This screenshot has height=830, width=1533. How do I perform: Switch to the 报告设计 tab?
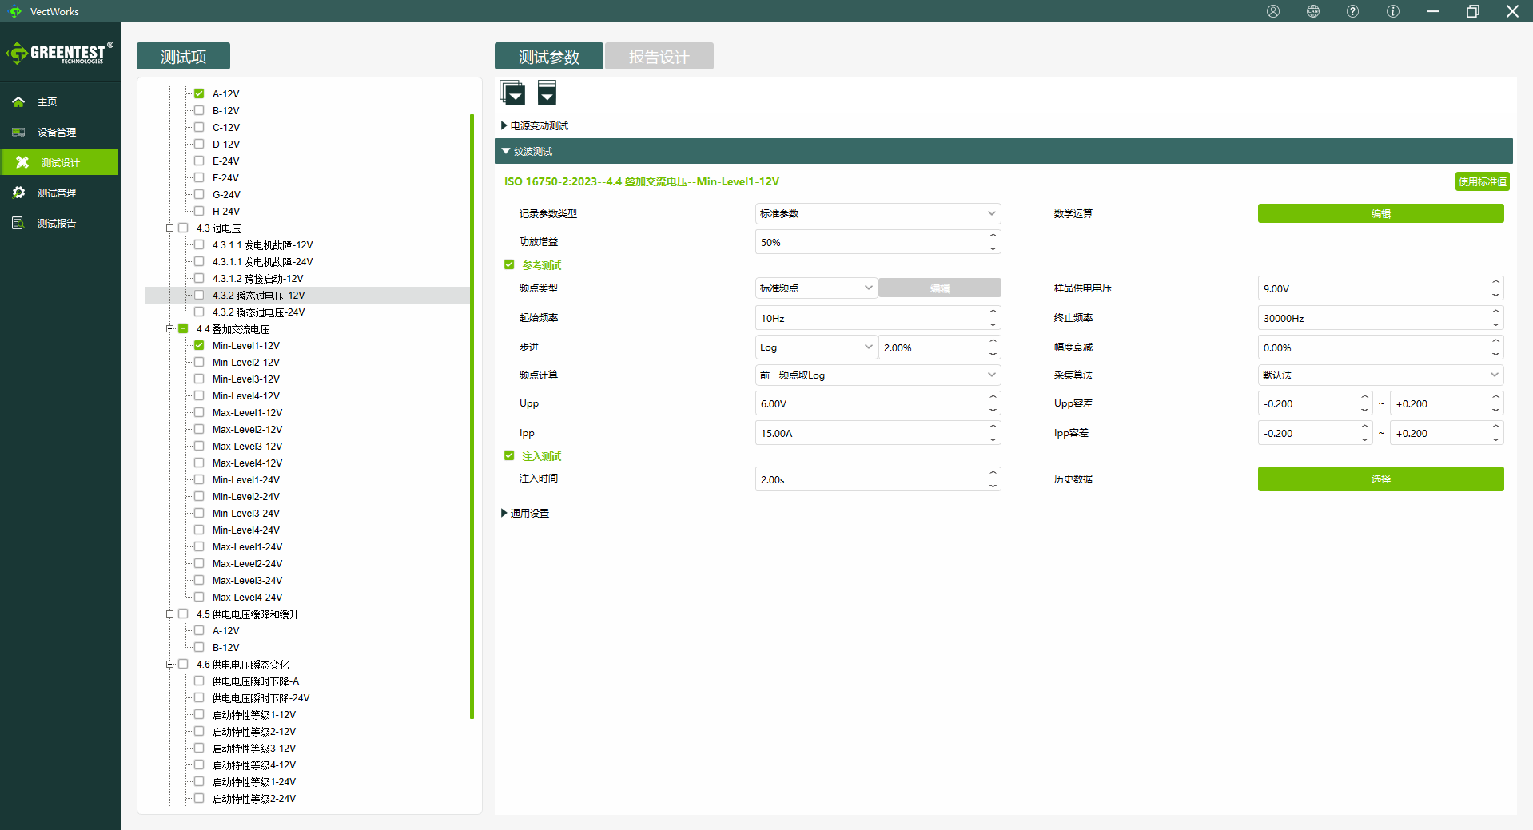(659, 57)
